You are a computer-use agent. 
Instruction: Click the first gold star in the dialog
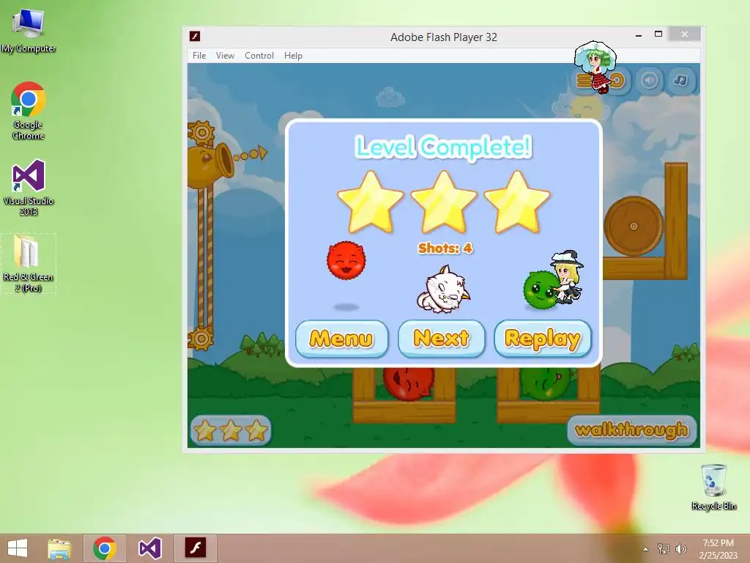tap(371, 202)
